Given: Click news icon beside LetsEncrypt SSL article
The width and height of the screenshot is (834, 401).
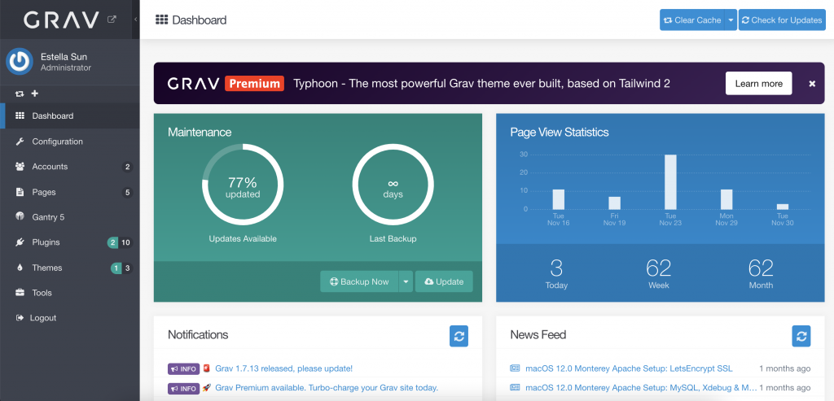Looking at the screenshot, I should click(515, 368).
